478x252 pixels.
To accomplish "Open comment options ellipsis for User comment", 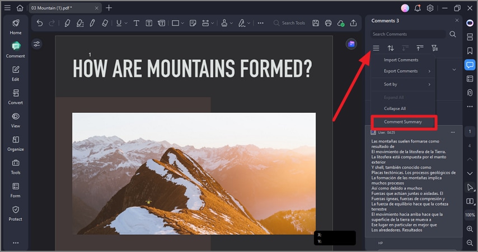I will point(453,132).
